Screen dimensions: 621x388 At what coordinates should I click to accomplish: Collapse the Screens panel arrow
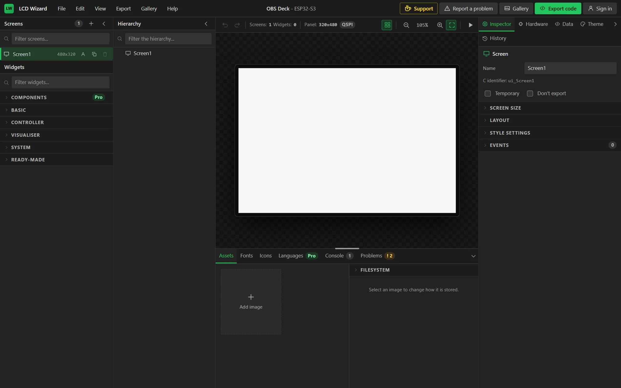[x=104, y=24]
